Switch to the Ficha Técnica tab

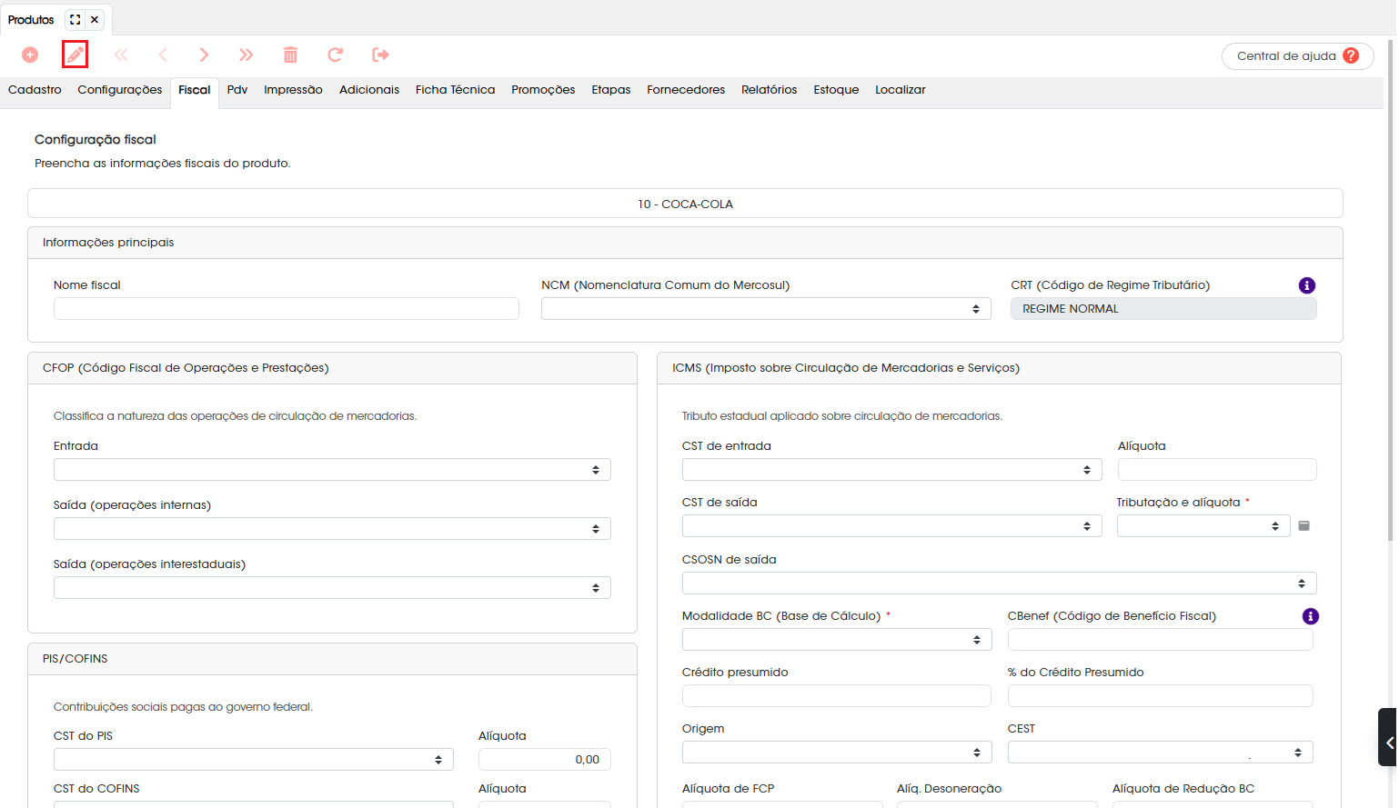(x=456, y=90)
